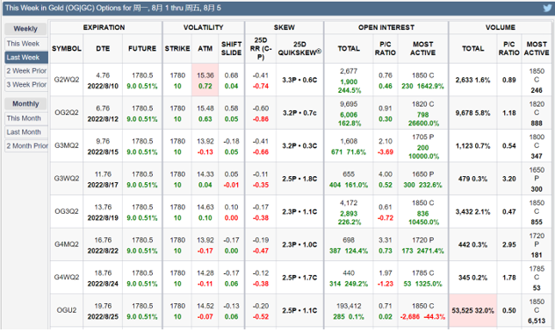The width and height of the screenshot is (555, 332).
Task: Select the This Week tab
Action: point(26,44)
